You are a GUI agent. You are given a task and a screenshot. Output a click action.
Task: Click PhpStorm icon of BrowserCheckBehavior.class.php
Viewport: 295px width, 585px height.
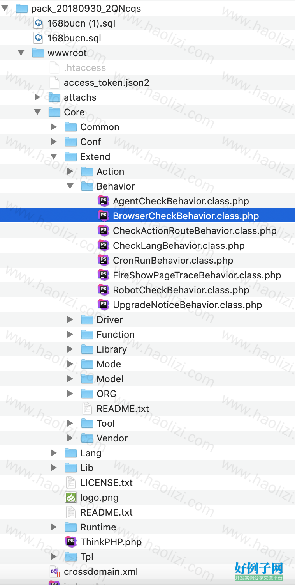tap(103, 216)
